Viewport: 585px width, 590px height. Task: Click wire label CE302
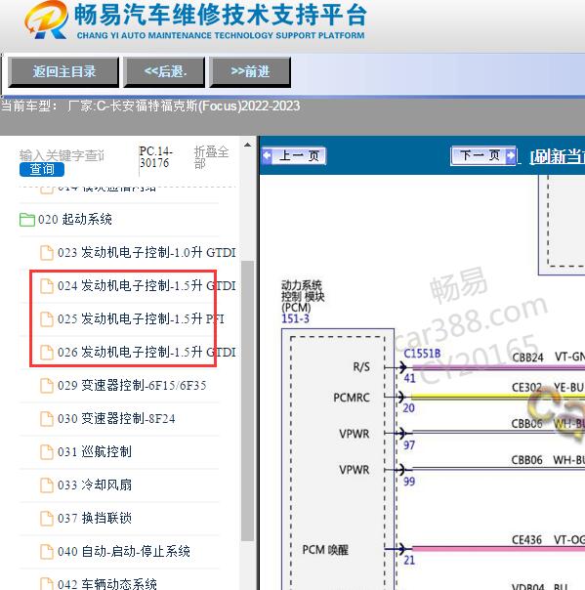click(x=526, y=388)
